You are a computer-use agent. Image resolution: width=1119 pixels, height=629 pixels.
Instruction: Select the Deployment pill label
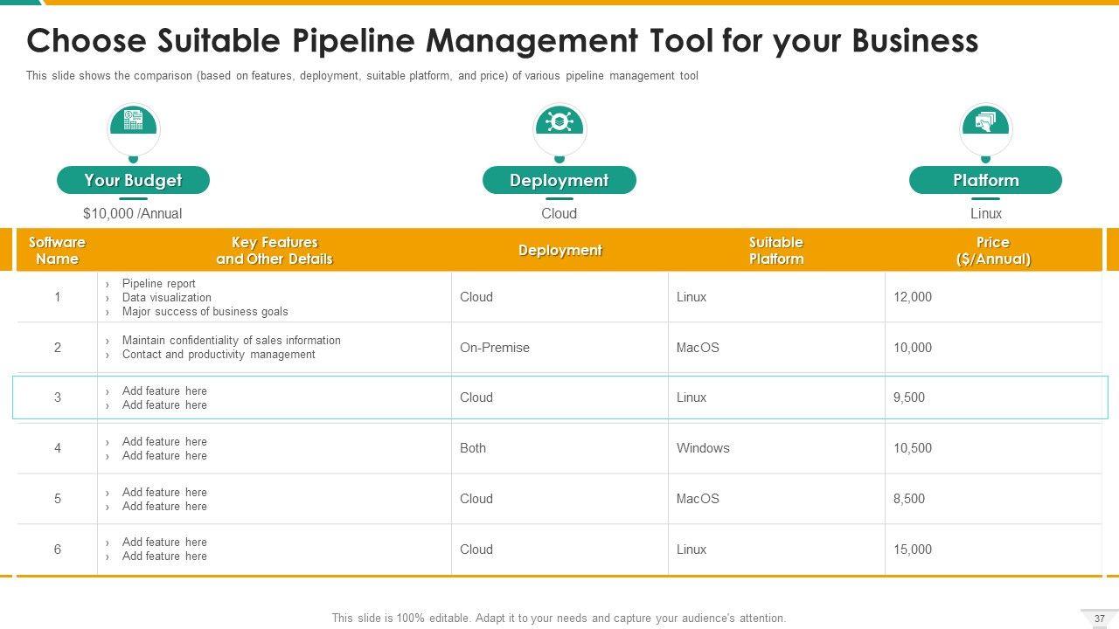559,180
